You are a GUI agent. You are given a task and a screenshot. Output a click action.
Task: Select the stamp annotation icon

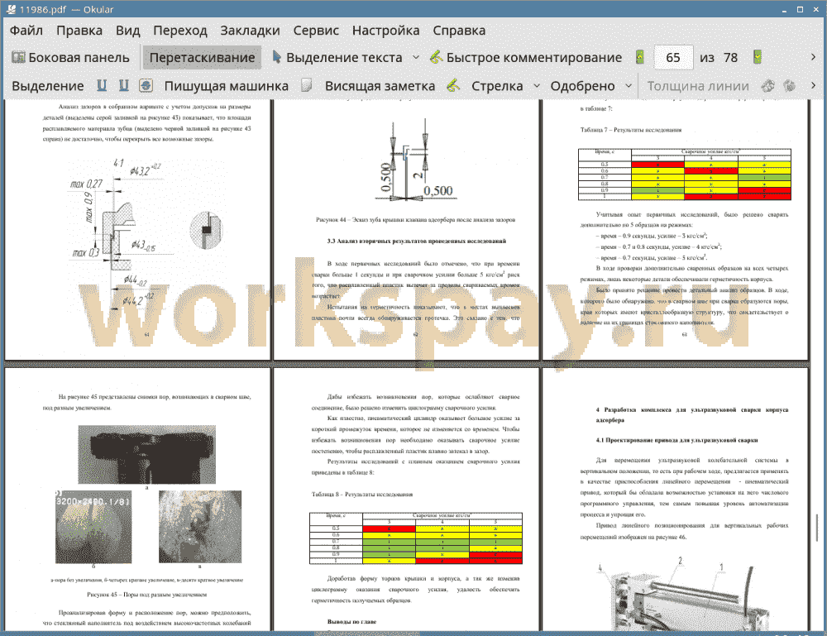coord(146,85)
